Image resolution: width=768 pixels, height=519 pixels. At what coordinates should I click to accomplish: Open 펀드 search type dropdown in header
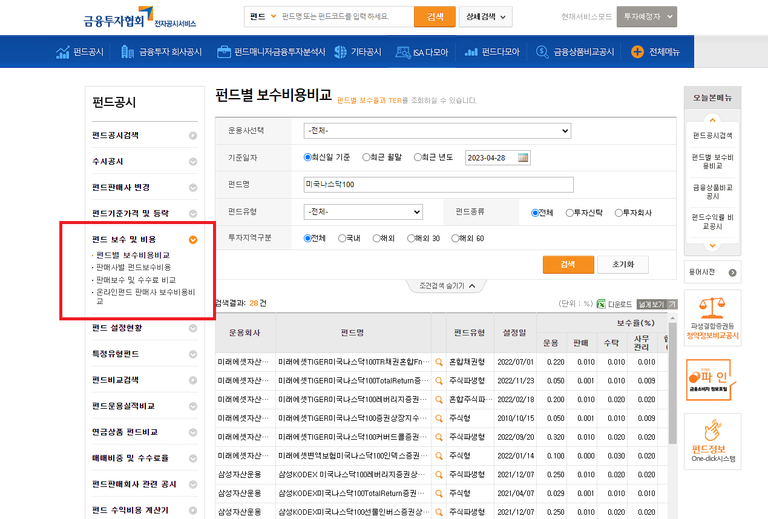pos(263,16)
